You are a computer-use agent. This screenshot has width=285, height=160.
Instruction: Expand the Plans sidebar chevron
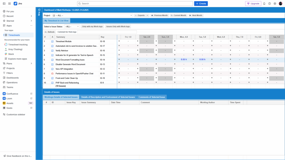pyautogui.click(x=31, y=64)
